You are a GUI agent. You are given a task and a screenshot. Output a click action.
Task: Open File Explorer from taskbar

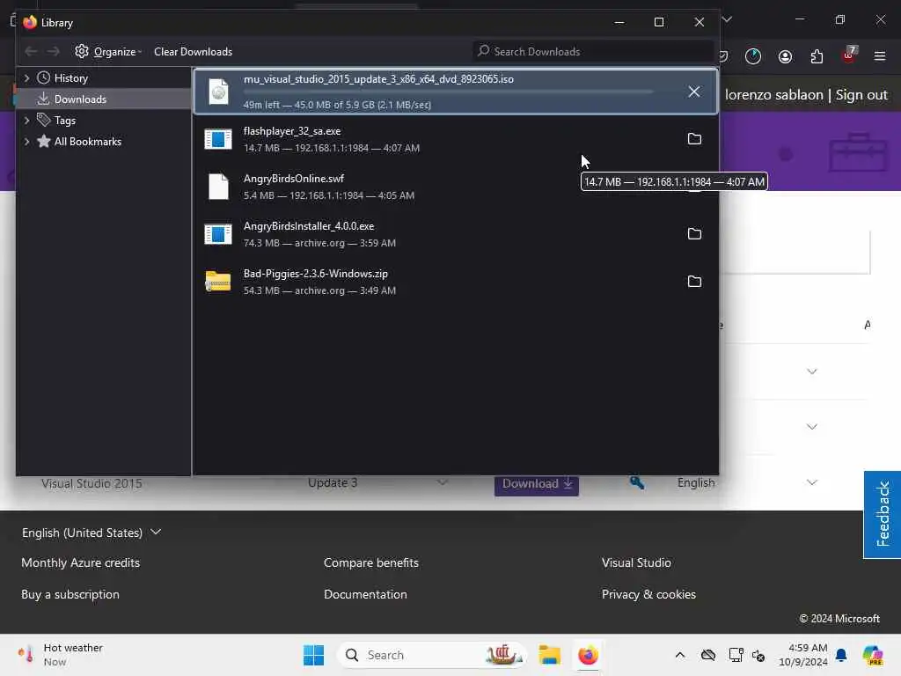(549, 655)
